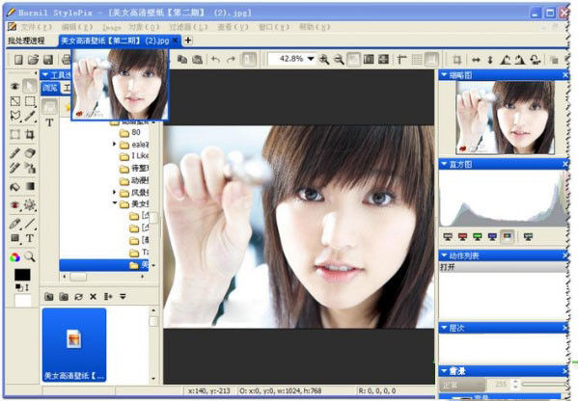578x401 pixels.
Task: Toggle red channel histogram
Action: (462, 236)
